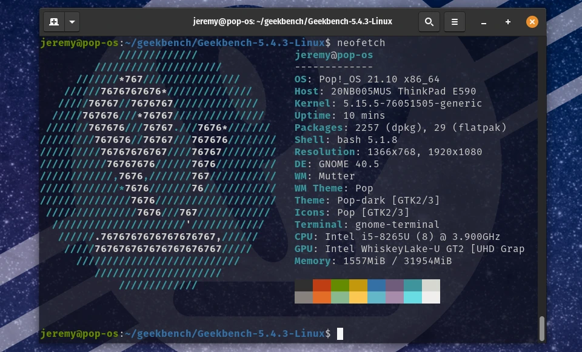Click the Uptime value '10 mins'

point(364,116)
